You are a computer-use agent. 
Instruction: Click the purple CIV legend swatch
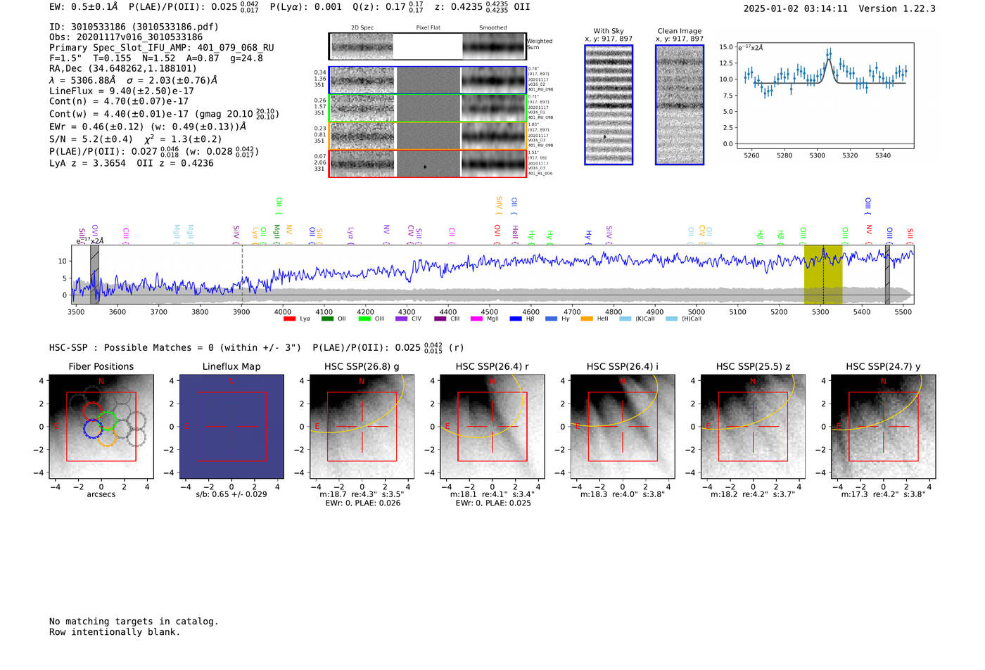pos(402,319)
